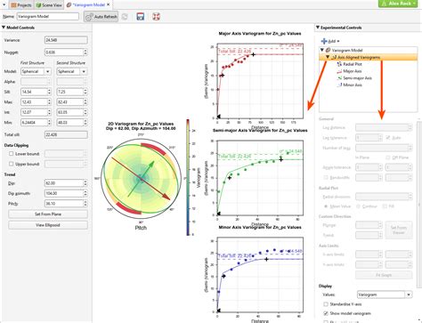This screenshot has height=323, width=422.
Task: Click the red lifebuoy help icon
Action: pyautogui.click(x=156, y=17)
